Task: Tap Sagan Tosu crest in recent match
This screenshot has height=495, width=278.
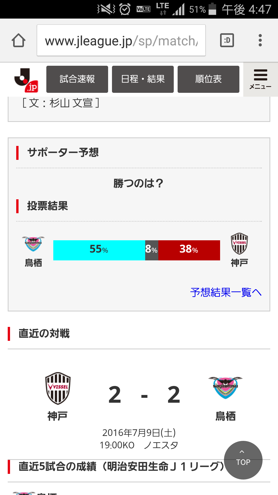Action: 225,387
